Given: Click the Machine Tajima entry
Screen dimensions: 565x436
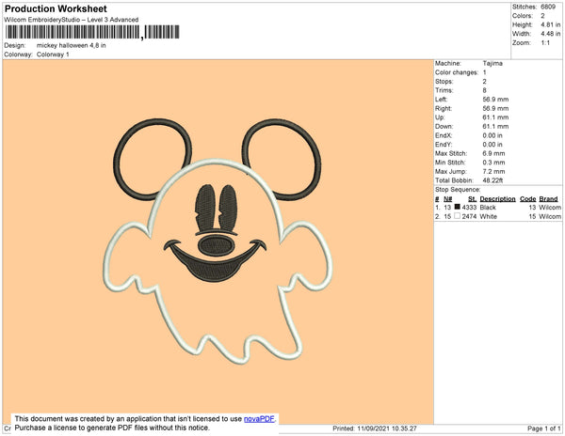Looking at the screenshot, I should 469,63.
